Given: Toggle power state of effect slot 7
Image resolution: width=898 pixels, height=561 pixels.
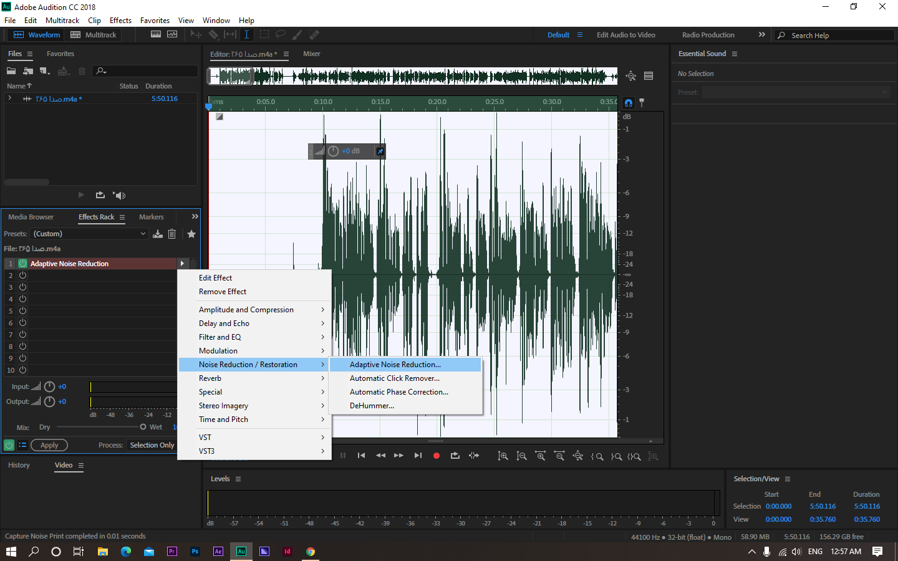Looking at the screenshot, I should pos(22,335).
